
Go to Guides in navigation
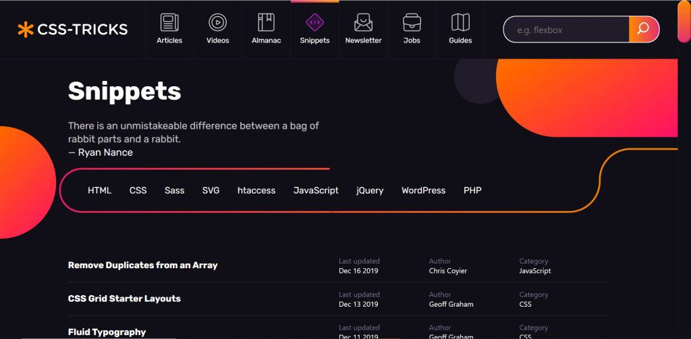460,40
